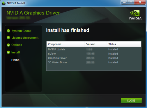Select the Options step label
147x108 pixels.
click(x=17, y=45)
